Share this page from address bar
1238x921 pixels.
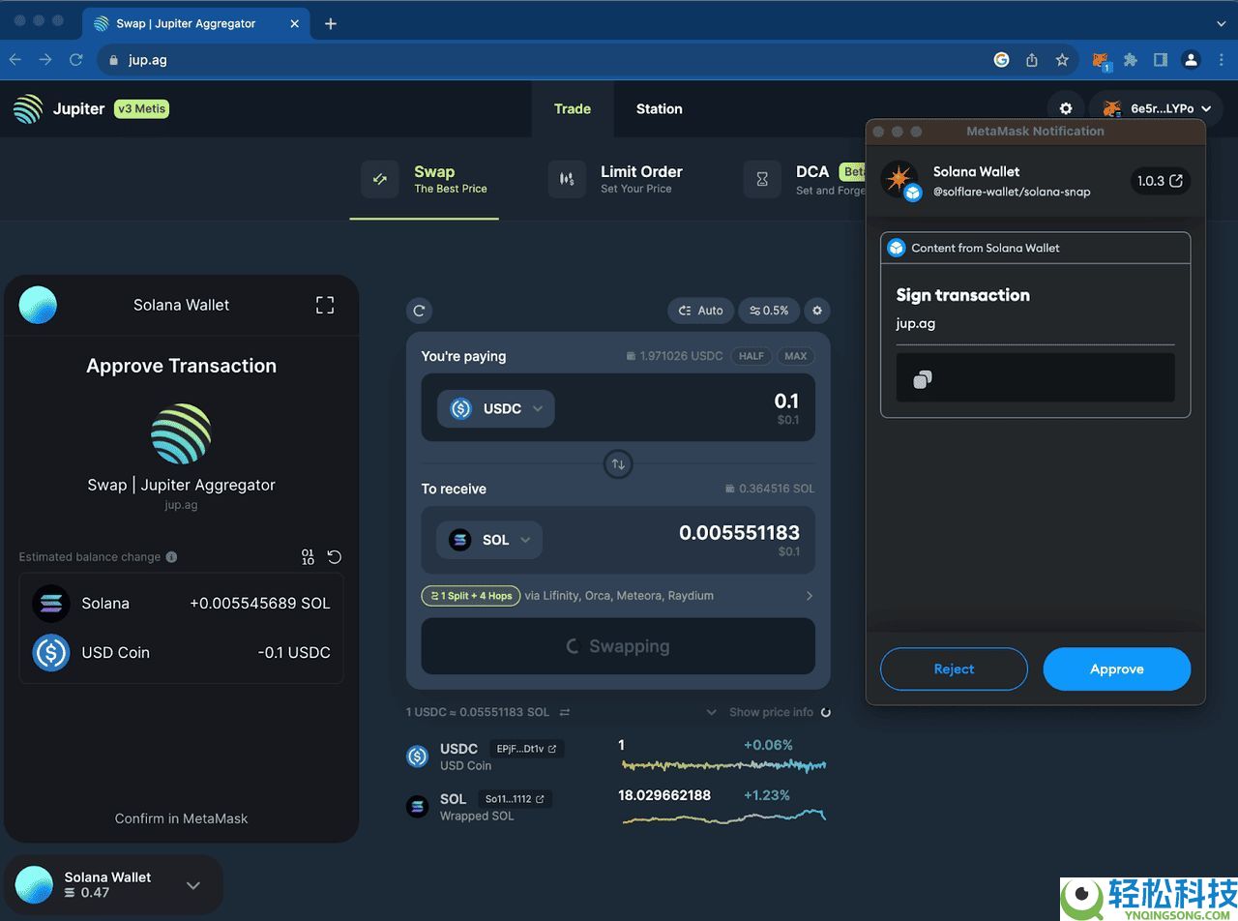tap(1032, 60)
